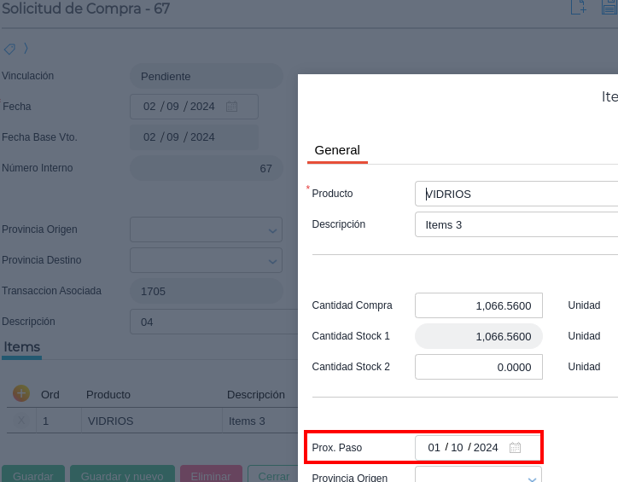Click the Cerrar button

click(273, 474)
